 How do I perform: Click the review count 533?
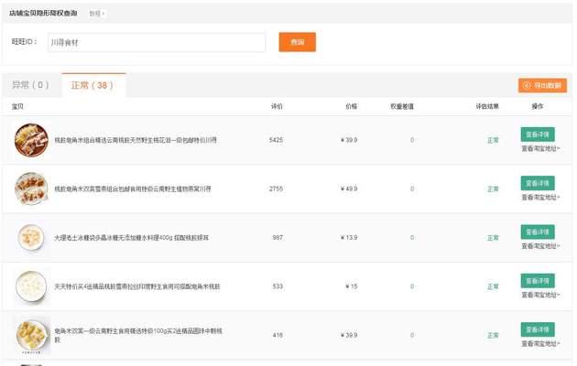(278, 286)
